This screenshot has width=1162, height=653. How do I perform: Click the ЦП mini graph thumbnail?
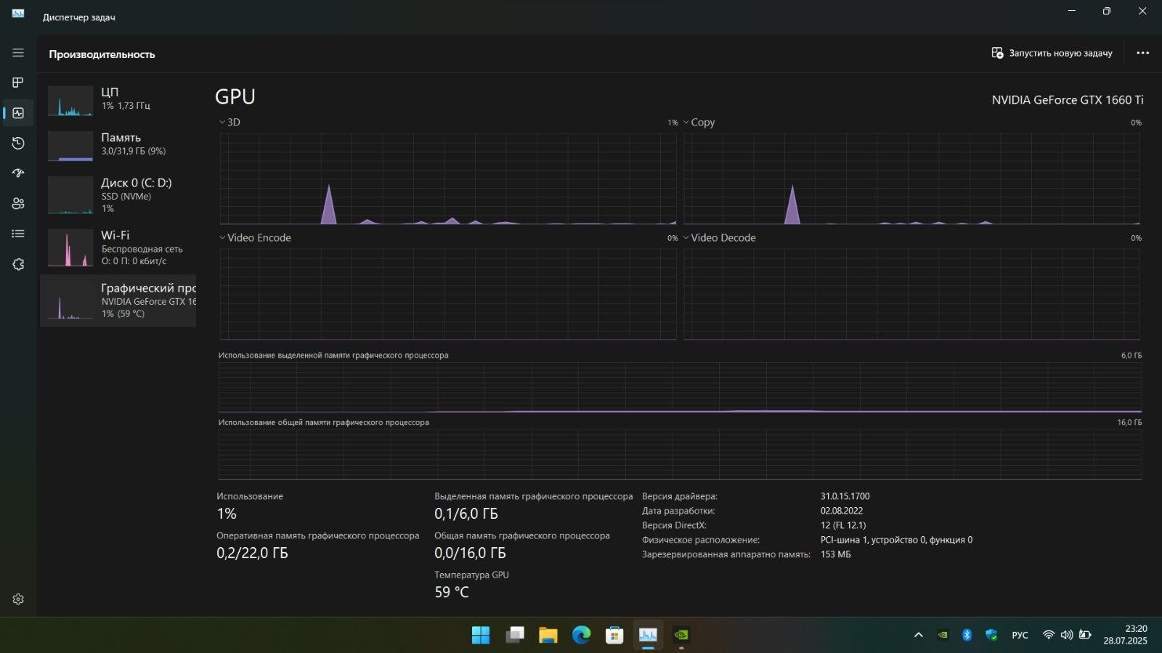coord(70,101)
